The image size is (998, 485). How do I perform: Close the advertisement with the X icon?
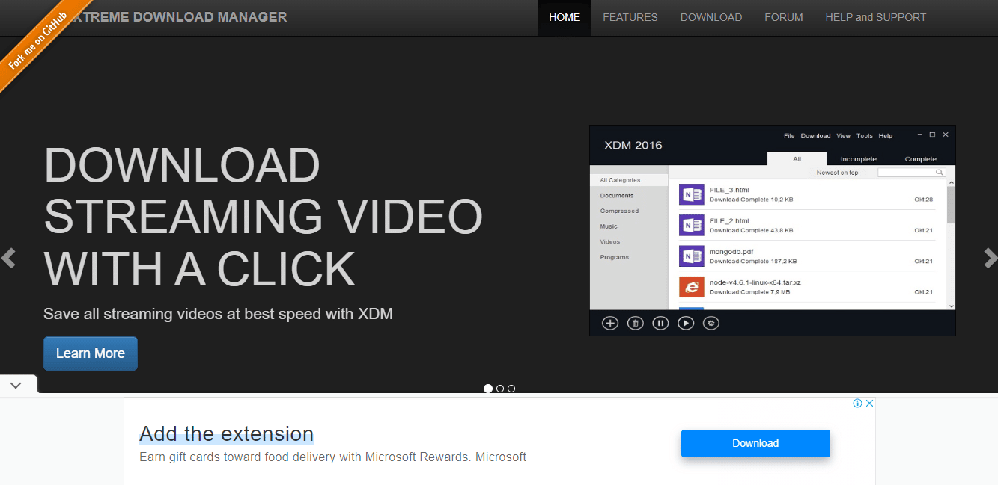click(869, 404)
